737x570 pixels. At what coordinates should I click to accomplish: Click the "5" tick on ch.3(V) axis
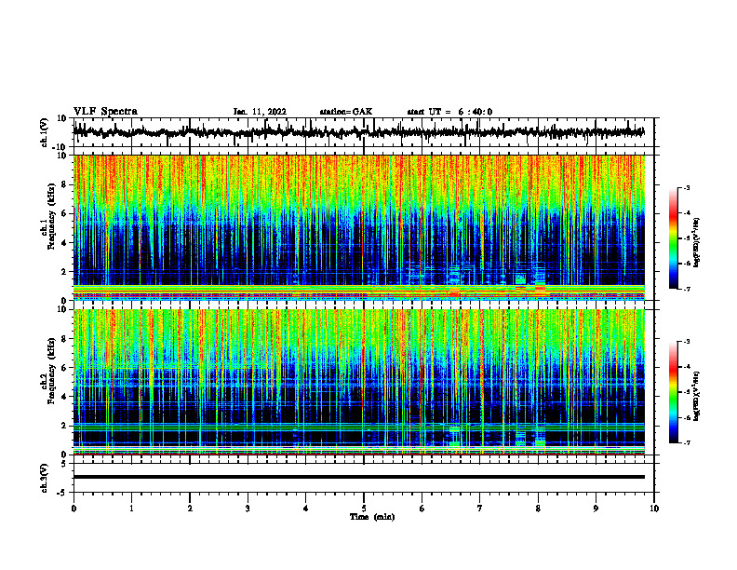tap(64, 463)
